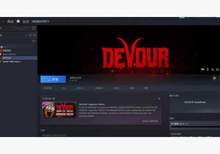Viewport: 220px width, 154px height.
Task: Click the ready-to-play filter icon
Action: point(34,36)
